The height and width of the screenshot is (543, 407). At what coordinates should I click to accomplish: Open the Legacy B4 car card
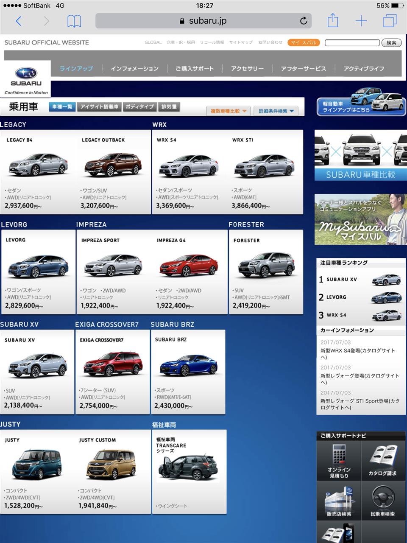click(38, 172)
